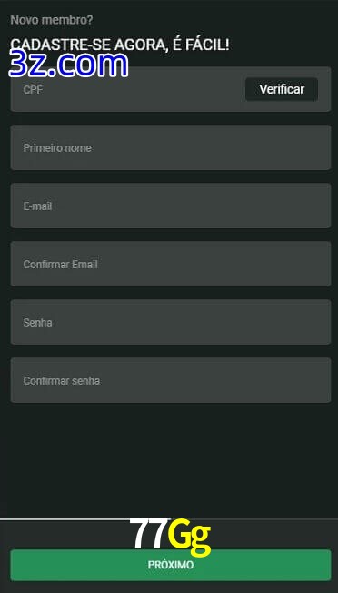Viewport: 338px width, 593px height.
Task: Click the blue 3z.com logo
Action: [x=68, y=65]
